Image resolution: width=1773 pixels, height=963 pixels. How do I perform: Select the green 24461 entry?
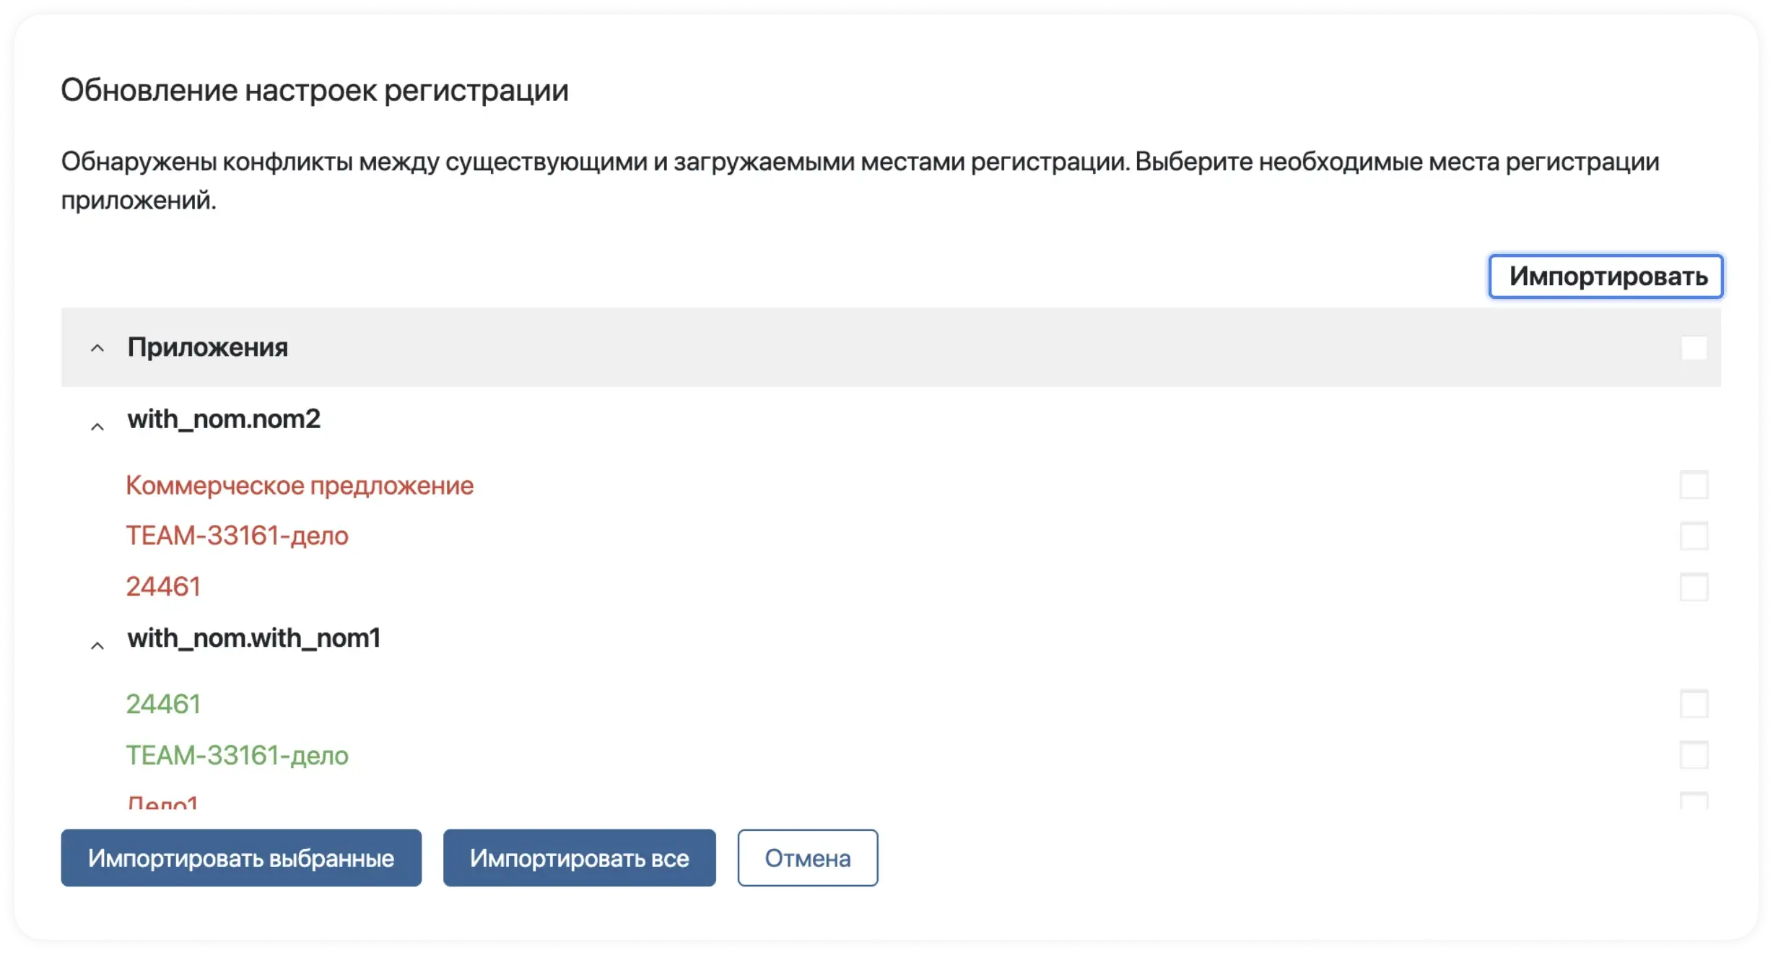[163, 705]
